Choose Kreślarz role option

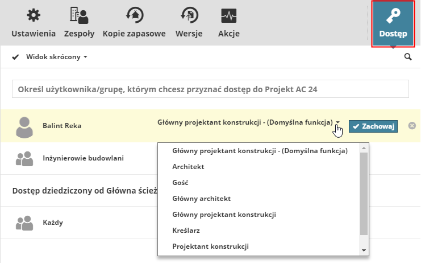pyautogui.click(x=186, y=231)
